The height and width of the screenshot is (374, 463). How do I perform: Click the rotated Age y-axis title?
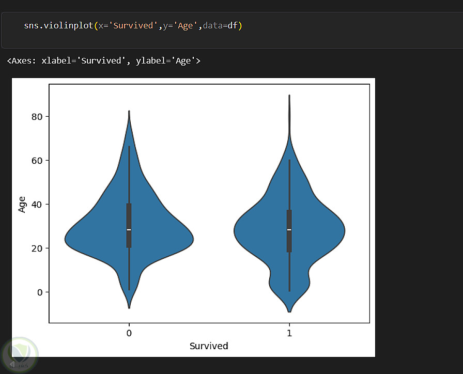point(22,204)
